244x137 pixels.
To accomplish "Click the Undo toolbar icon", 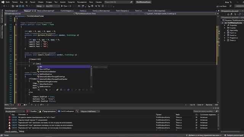I will tap(27, 6).
